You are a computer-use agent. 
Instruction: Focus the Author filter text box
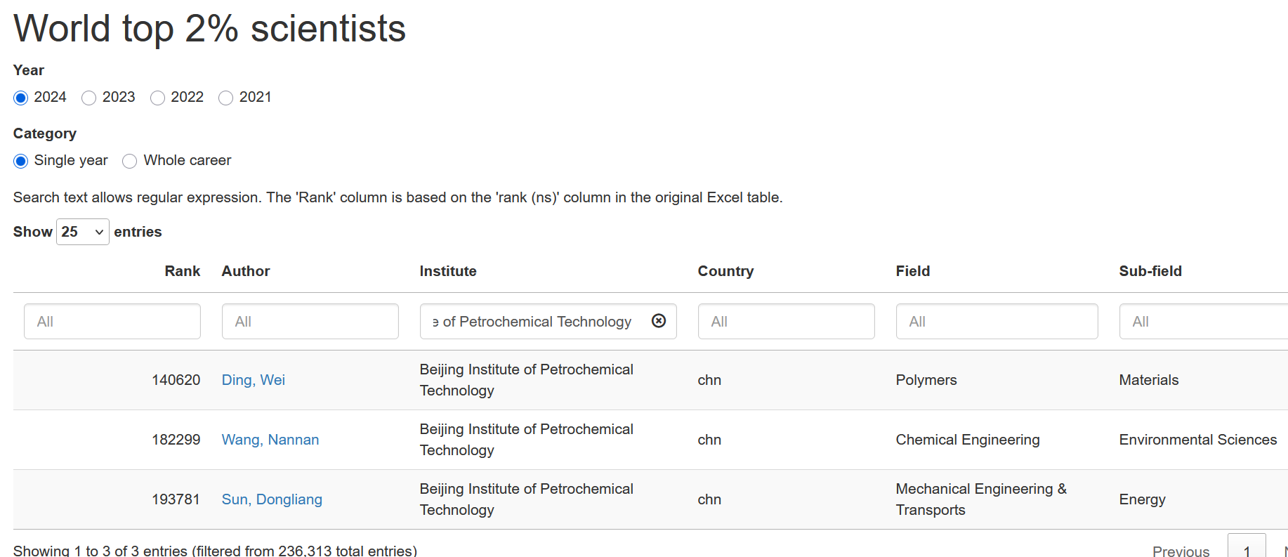click(310, 322)
